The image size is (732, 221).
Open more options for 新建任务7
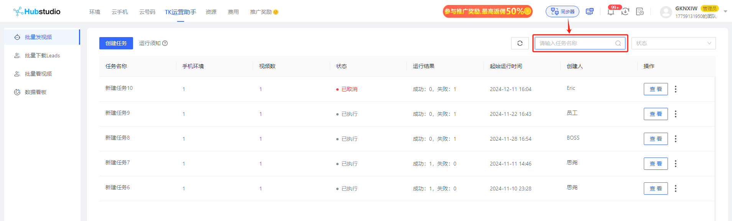pyautogui.click(x=676, y=164)
